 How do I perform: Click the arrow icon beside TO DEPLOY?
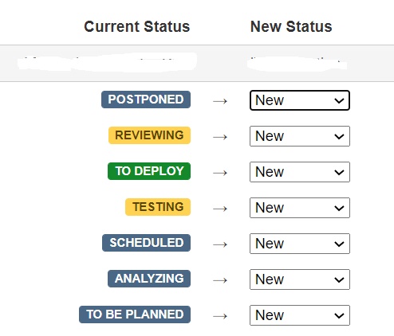(220, 173)
